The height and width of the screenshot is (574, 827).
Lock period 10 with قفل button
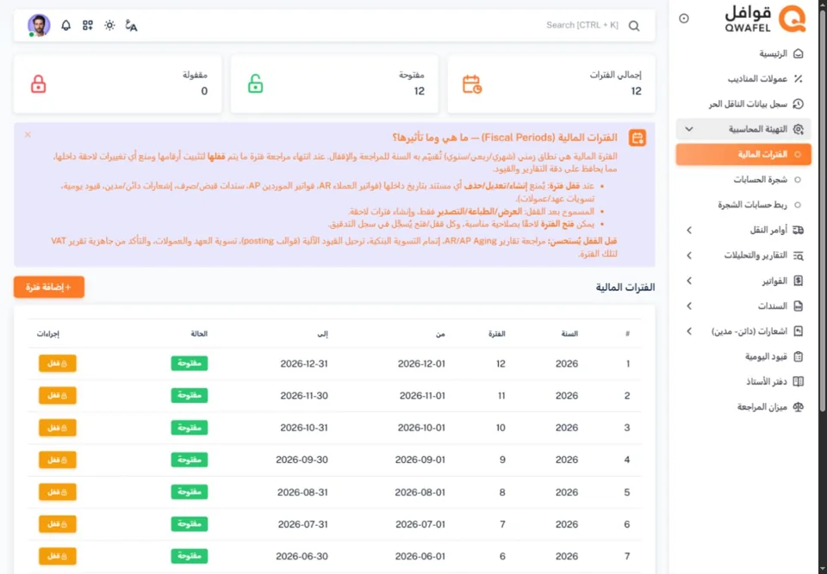tap(58, 428)
